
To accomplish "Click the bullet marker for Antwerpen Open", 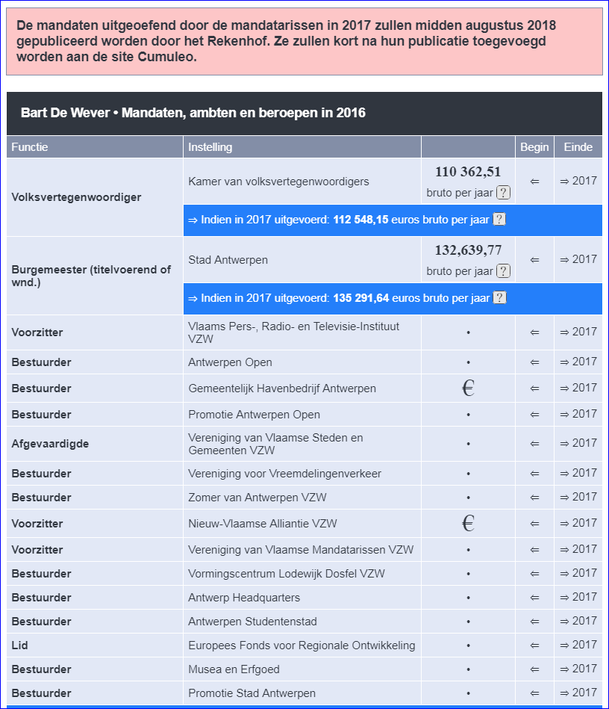I will tap(467, 364).
